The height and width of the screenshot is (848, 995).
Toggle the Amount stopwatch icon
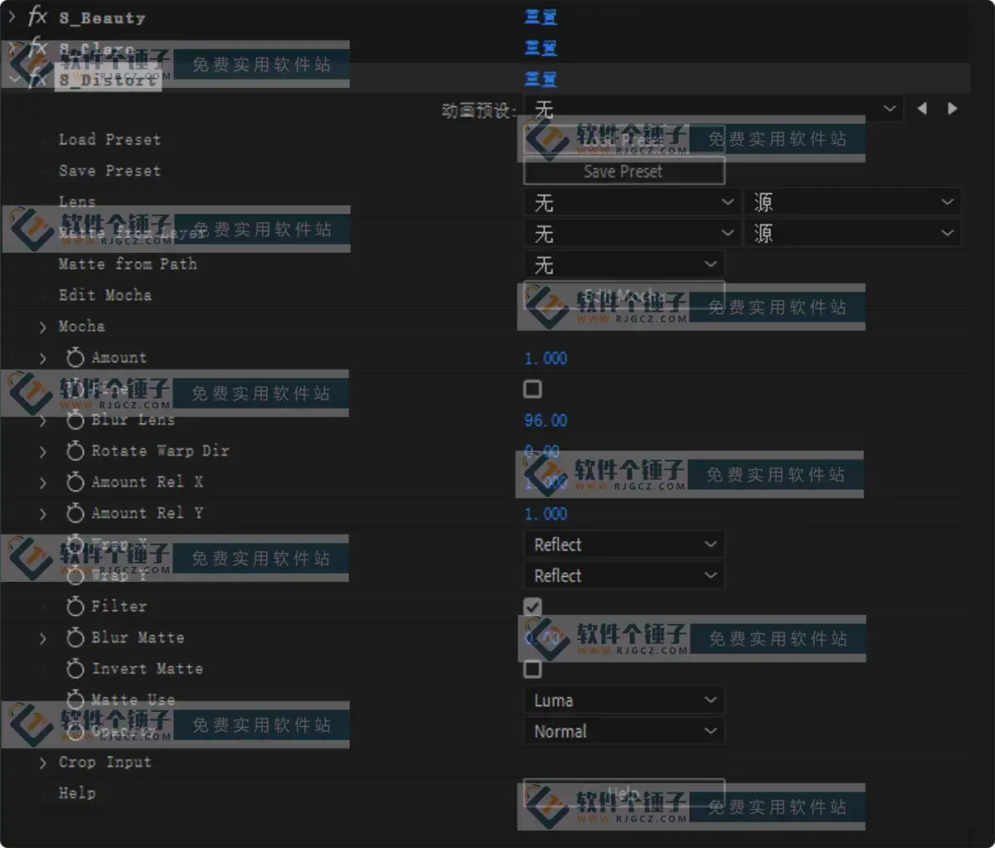(75, 358)
